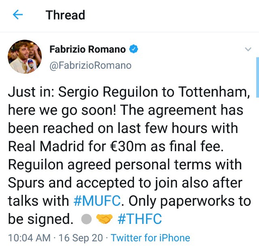Click the grey circle emoji

(x=86, y=219)
